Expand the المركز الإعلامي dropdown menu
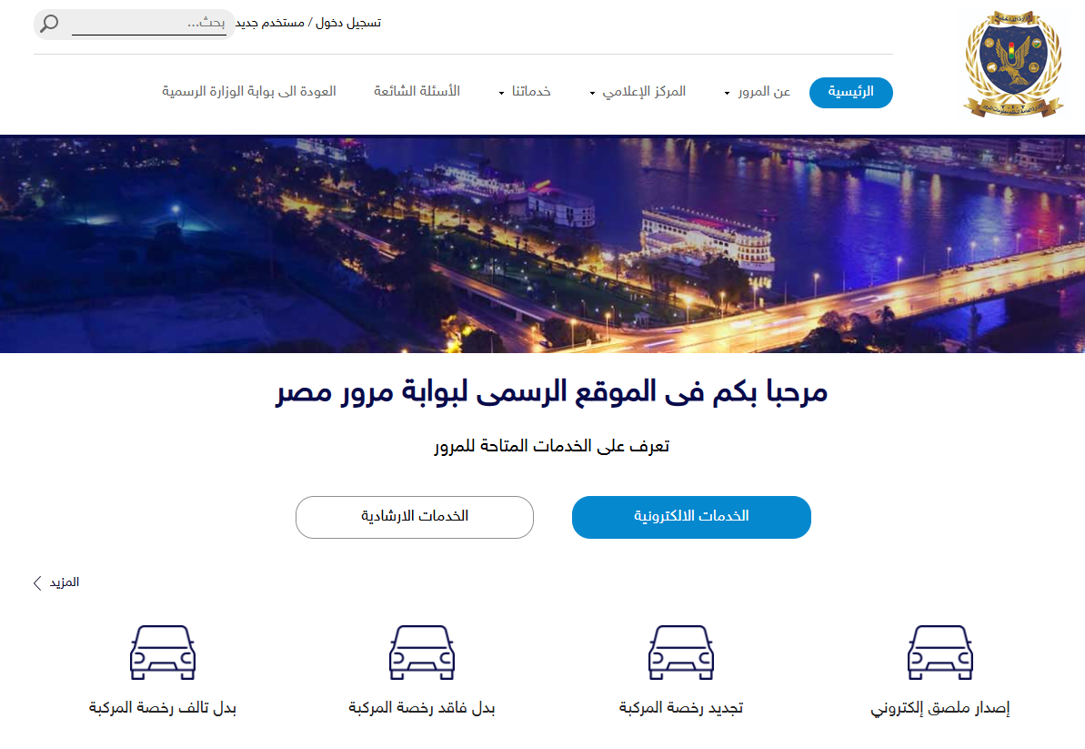 (x=638, y=91)
